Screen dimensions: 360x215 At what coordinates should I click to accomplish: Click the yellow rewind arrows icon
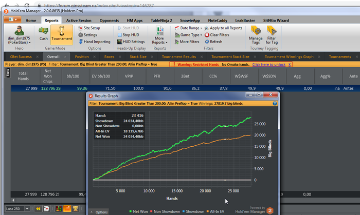pyautogui.click(x=38, y=209)
